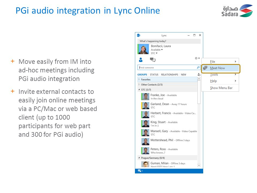The width and height of the screenshot is (257, 193).
Task: Open the Help submenu
Action: pyautogui.click(x=220, y=81)
